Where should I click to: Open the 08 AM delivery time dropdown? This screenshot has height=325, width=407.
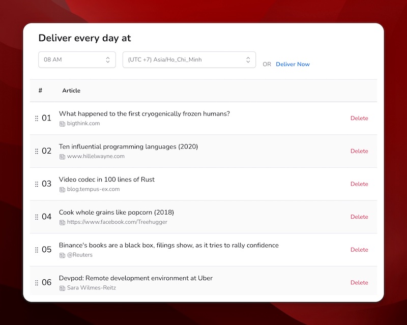click(x=77, y=60)
